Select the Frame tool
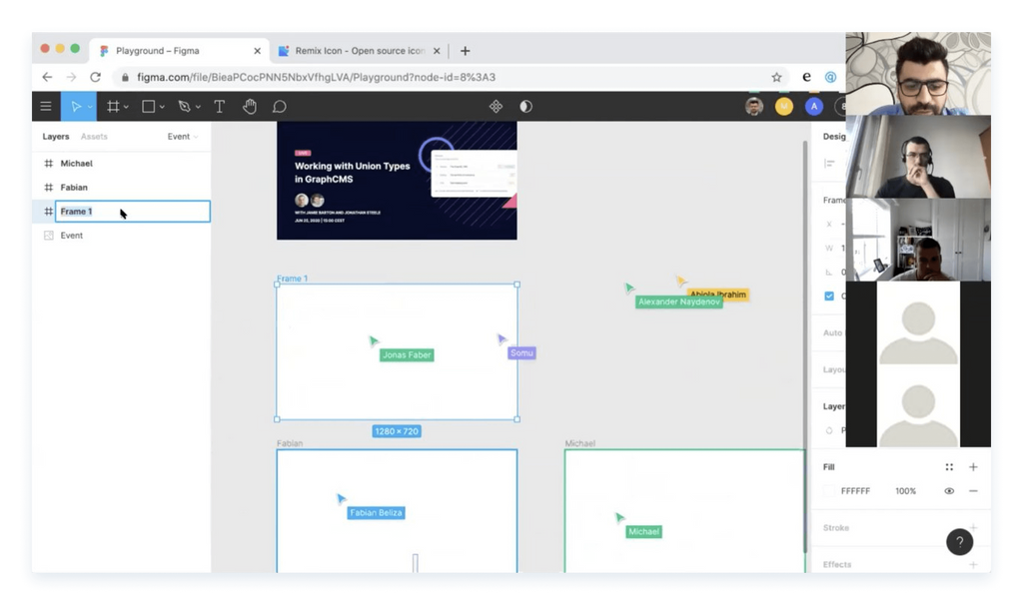The width and height of the screenshot is (1023, 605). point(113,106)
